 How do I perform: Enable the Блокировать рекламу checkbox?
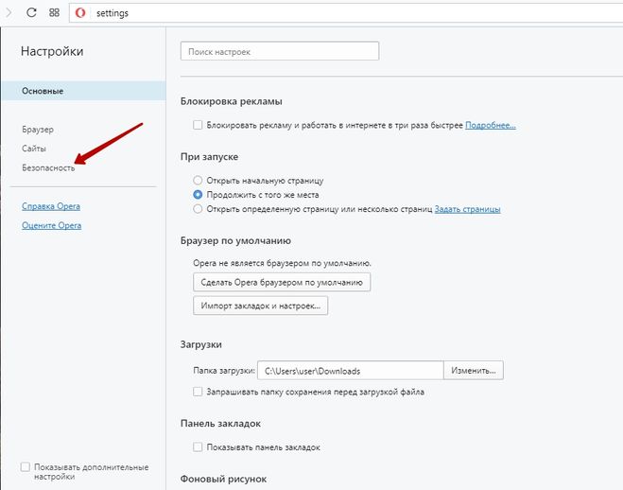[198, 125]
